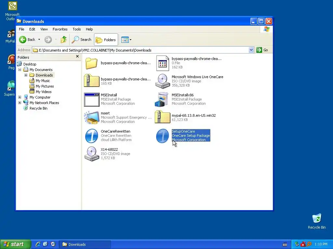
Task: Maximize the Downloads window
Action: (x=261, y=21)
